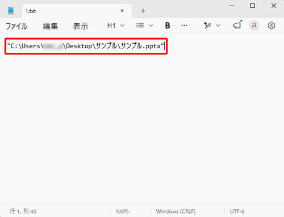284x217 pixels.
Task: Maximize the Notepad window
Action: point(253,6)
